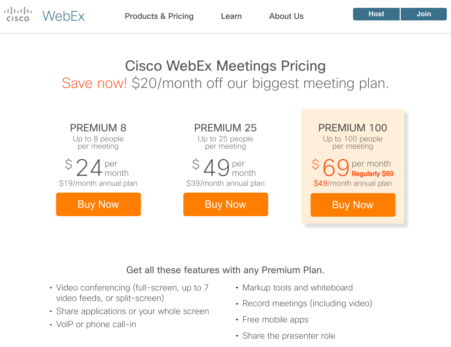Open the Products & Pricing menu

pos(159,16)
